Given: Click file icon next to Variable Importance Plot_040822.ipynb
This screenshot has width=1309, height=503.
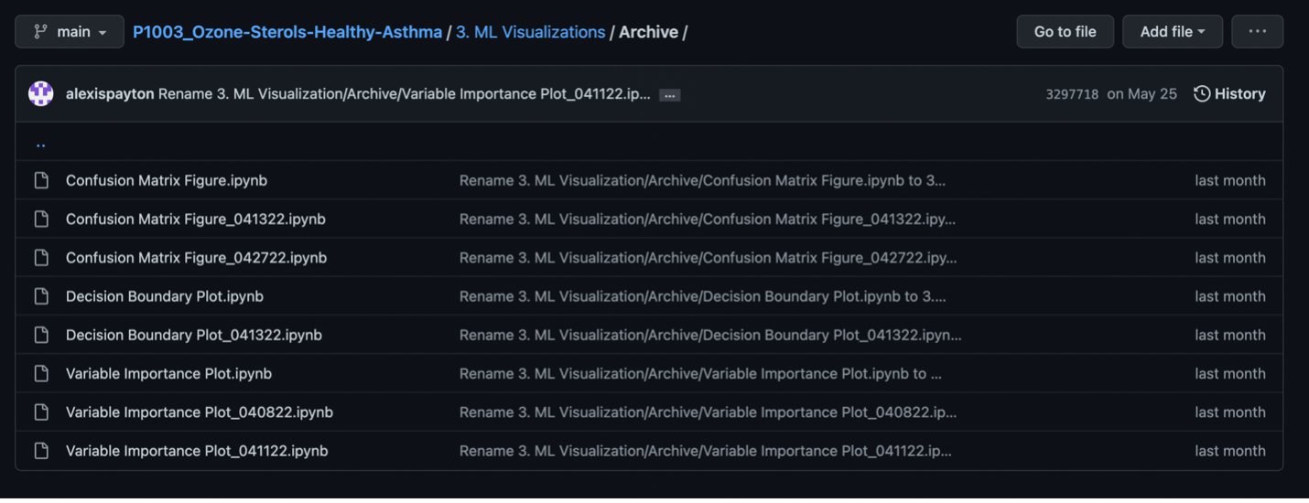Looking at the screenshot, I should point(41,412).
